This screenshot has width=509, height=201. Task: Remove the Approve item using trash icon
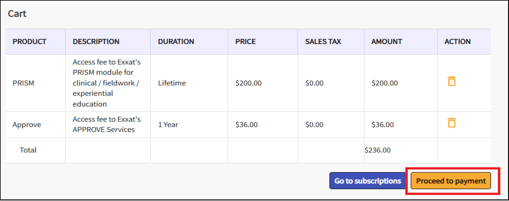[451, 123]
